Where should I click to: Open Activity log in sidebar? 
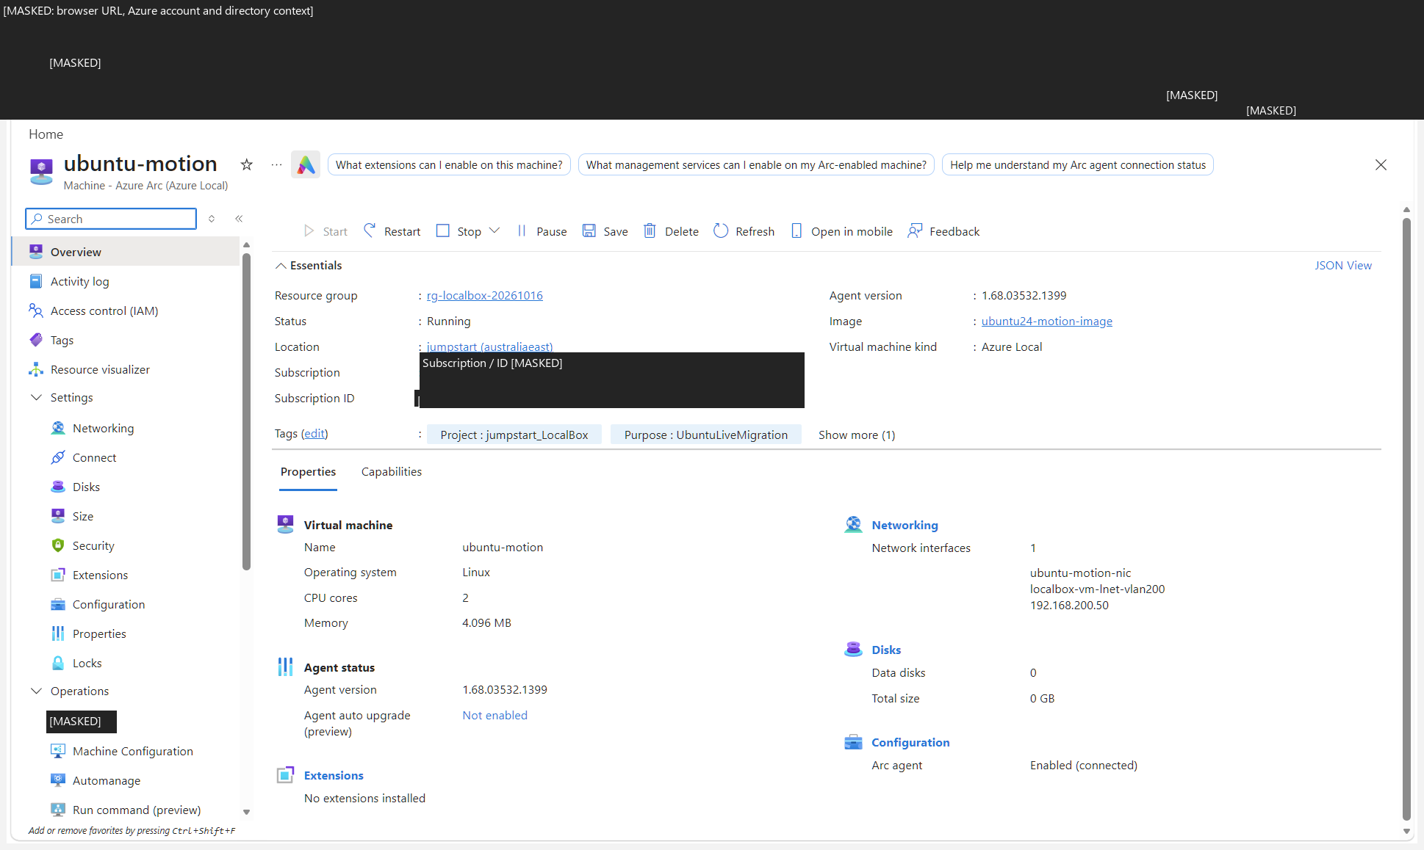click(x=79, y=281)
